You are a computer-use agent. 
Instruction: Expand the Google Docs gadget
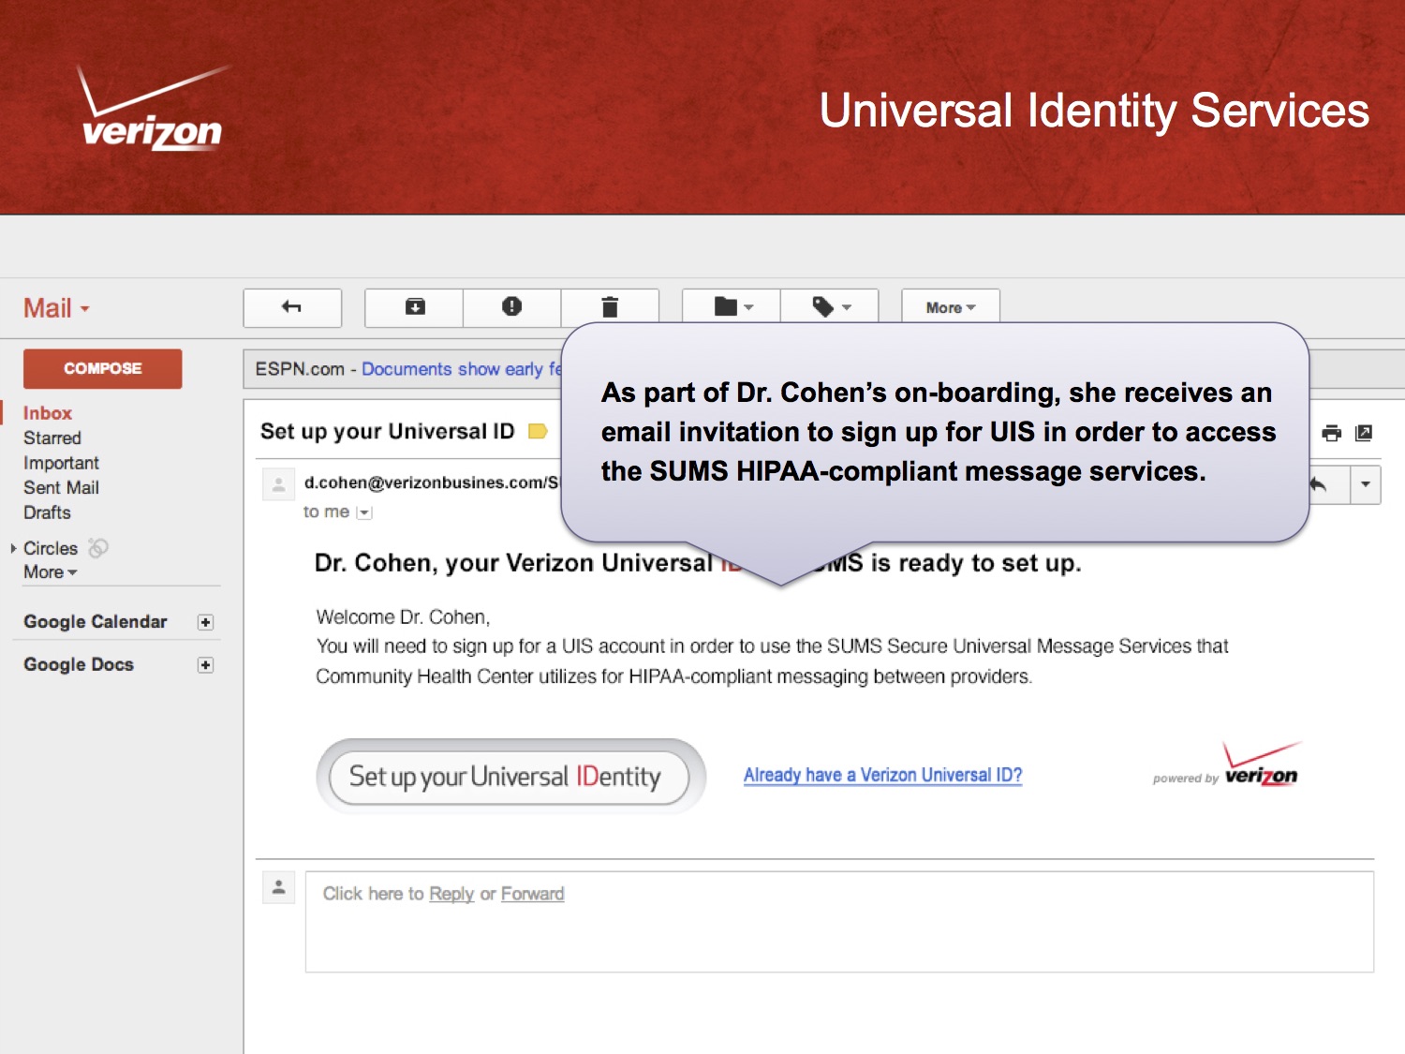(x=205, y=665)
